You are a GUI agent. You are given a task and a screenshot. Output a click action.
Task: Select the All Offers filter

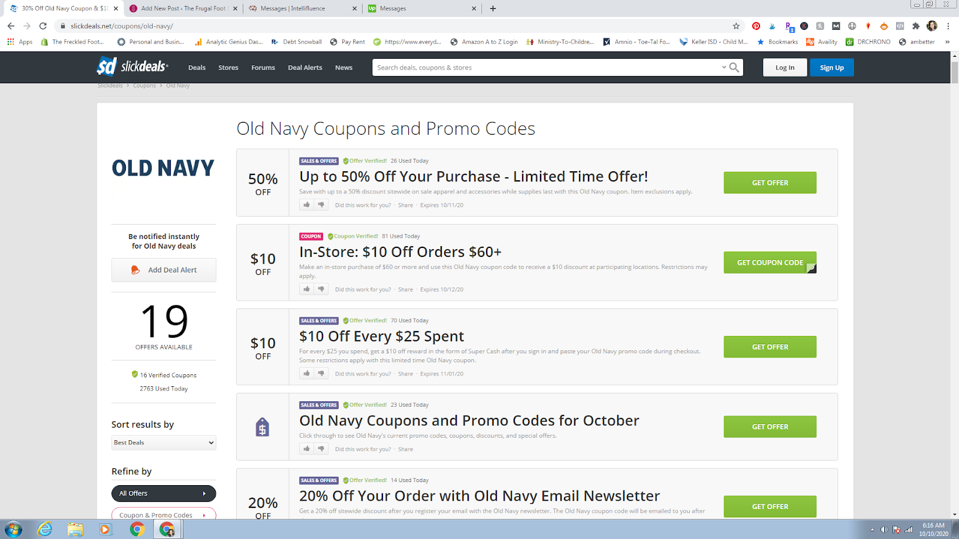(164, 493)
